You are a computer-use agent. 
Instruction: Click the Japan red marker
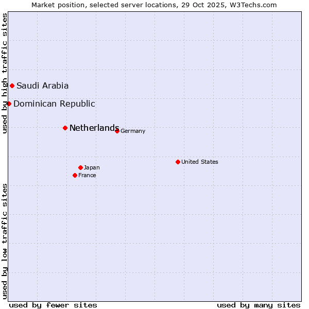click(x=80, y=167)
